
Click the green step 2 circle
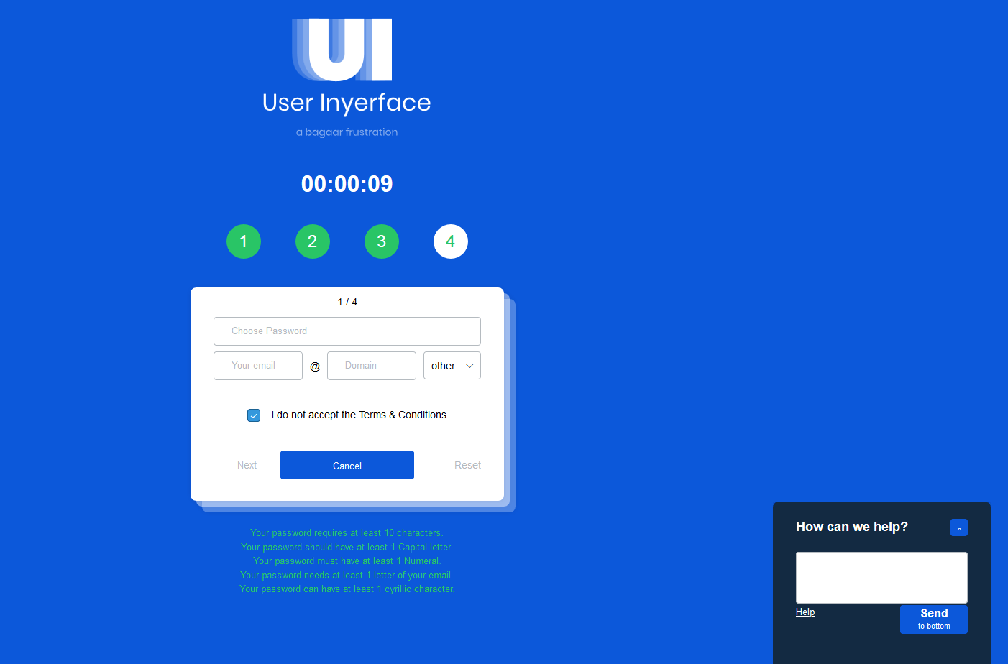(x=312, y=241)
